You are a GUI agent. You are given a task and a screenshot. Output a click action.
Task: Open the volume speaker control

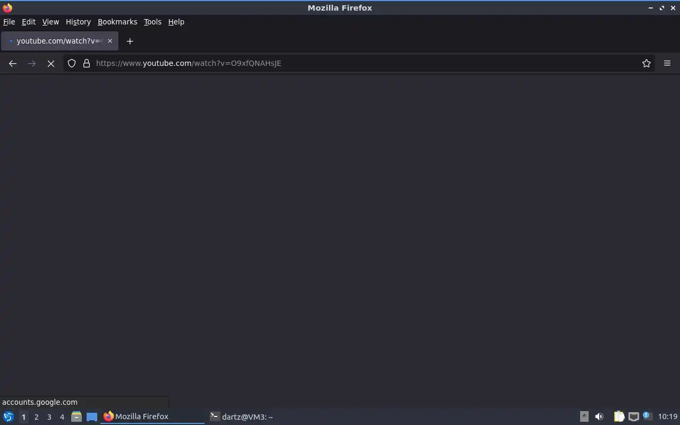tap(599, 416)
